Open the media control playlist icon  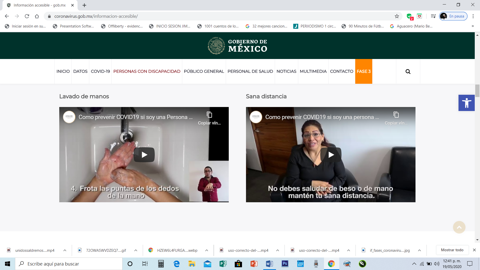point(433,16)
